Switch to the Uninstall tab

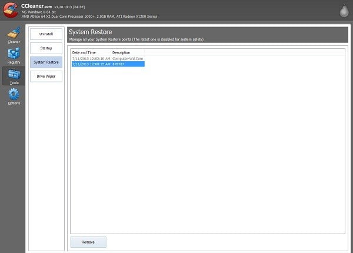(46, 34)
